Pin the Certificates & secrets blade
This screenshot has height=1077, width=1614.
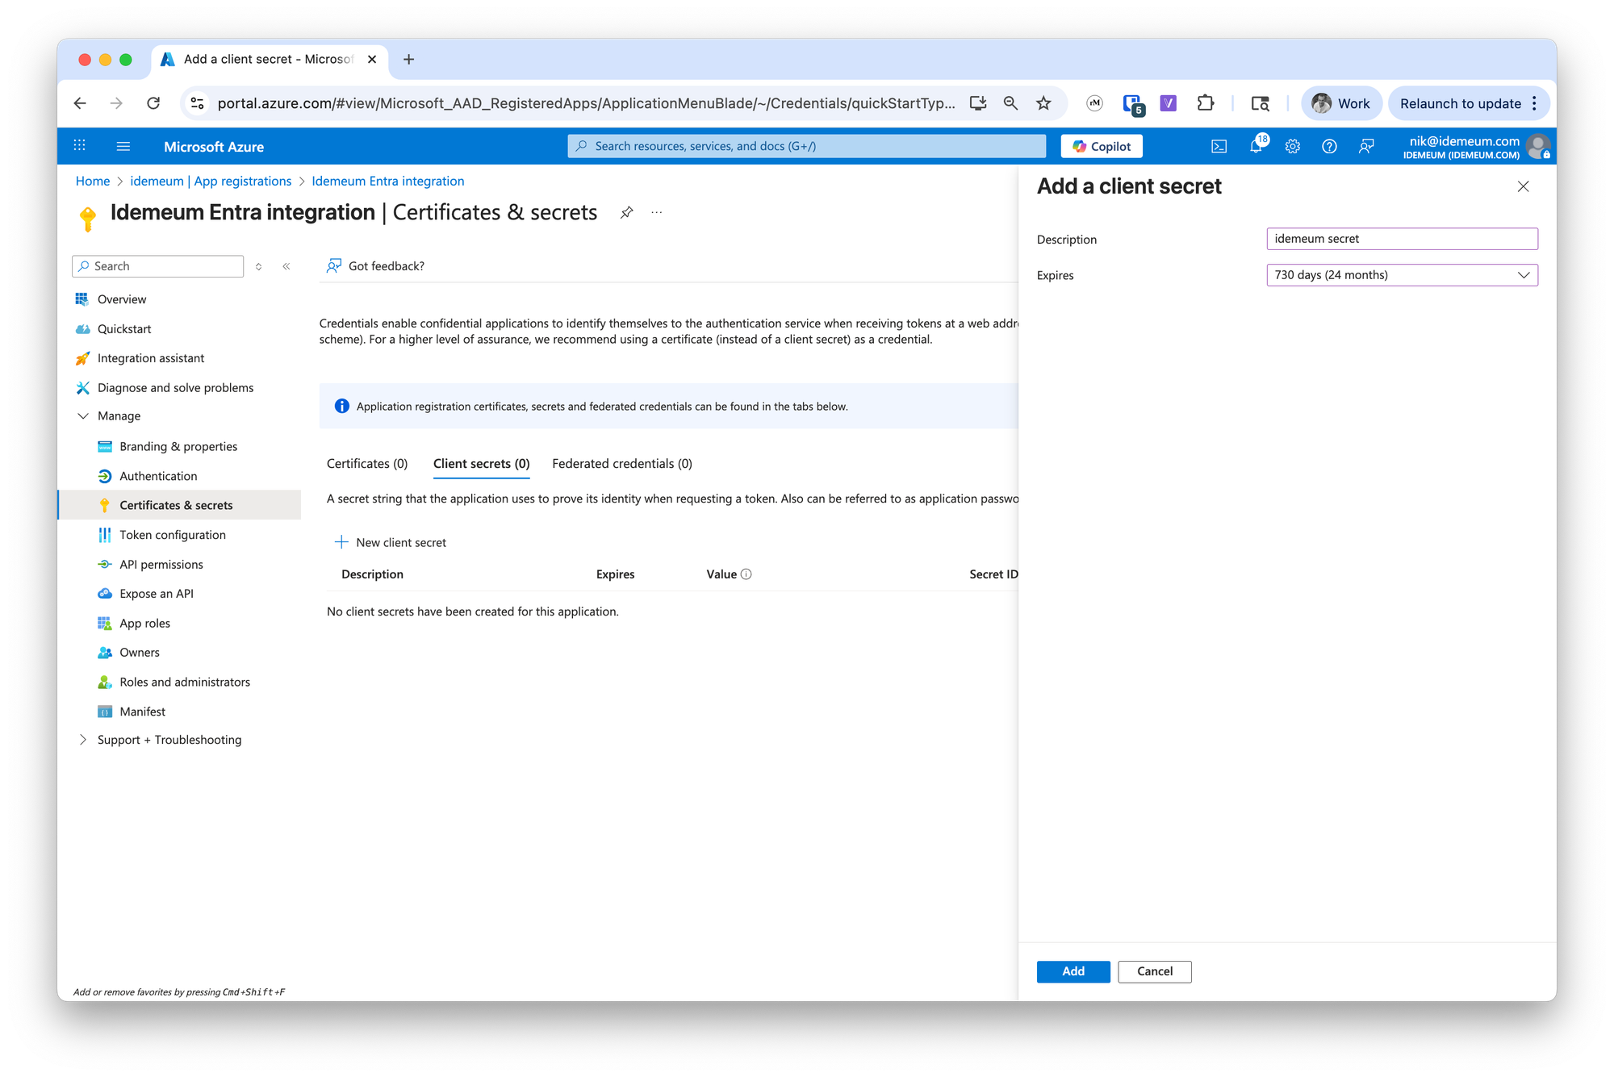click(x=626, y=212)
